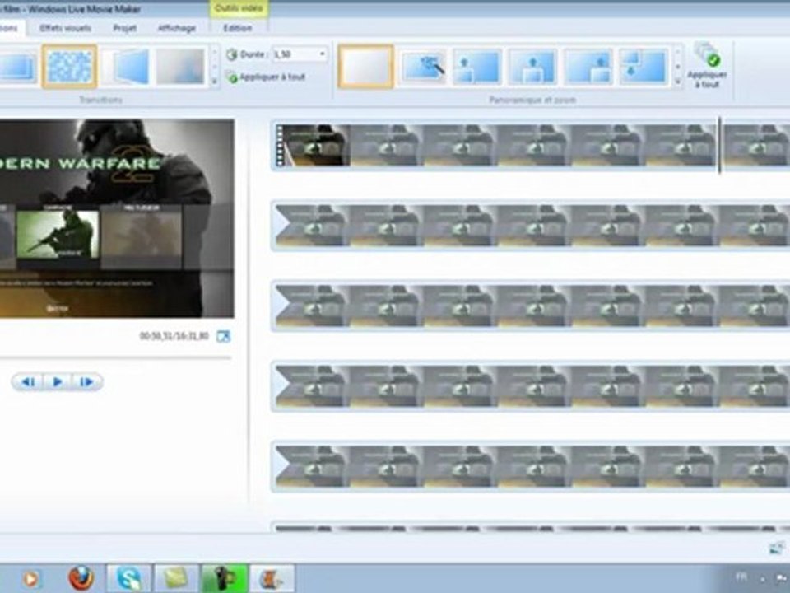
Task: Select the third pan and zoom preset
Action: (x=476, y=67)
